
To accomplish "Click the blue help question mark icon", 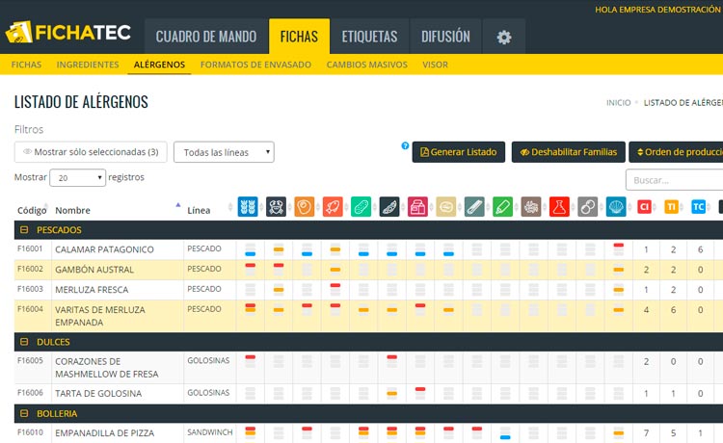I will 405,145.
